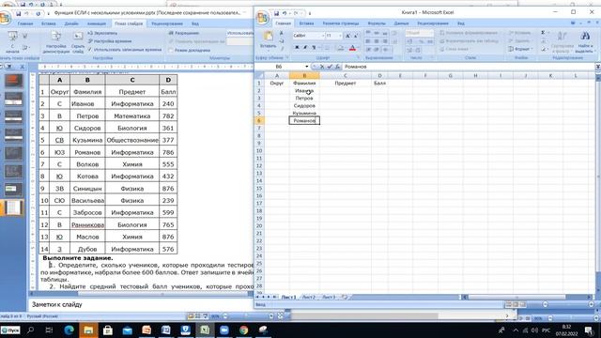
Task: Toggle Use Rehearsed Timings checkbox in PowerPoint
Action: coord(90,50)
